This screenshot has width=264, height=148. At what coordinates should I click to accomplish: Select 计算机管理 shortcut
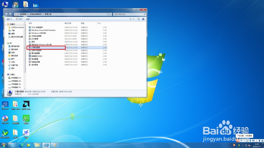coord(34,47)
